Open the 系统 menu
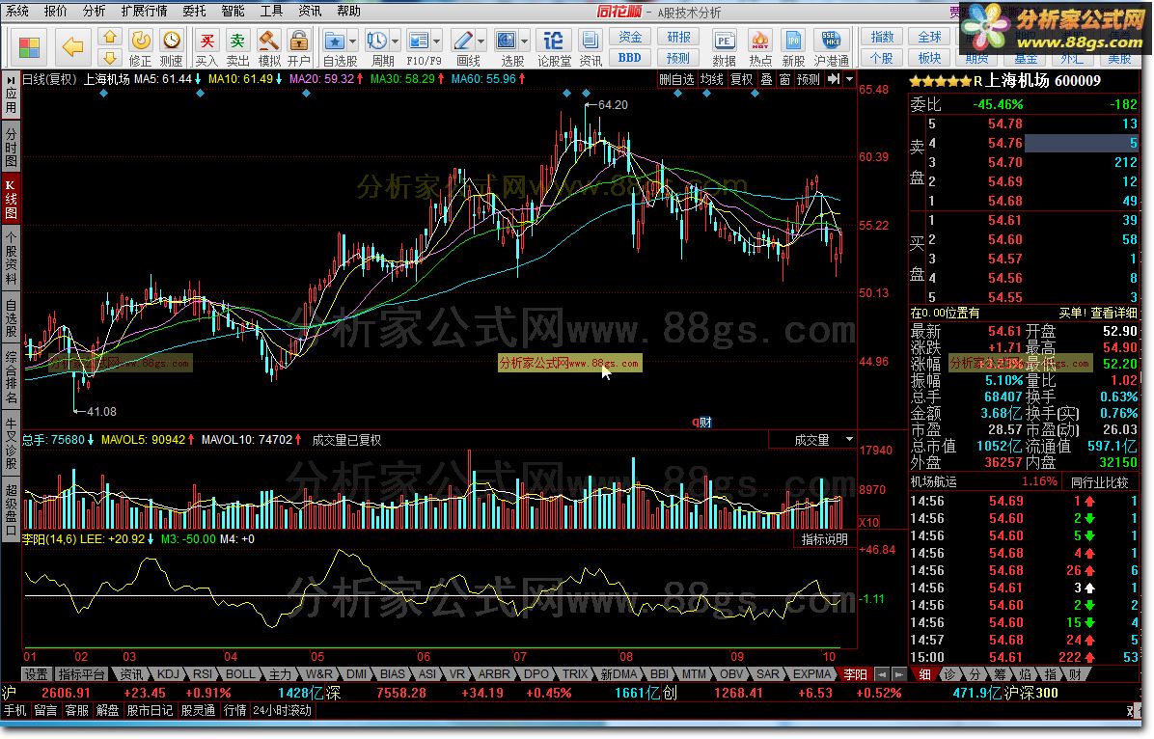The image size is (1154, 739). point(17,11)
